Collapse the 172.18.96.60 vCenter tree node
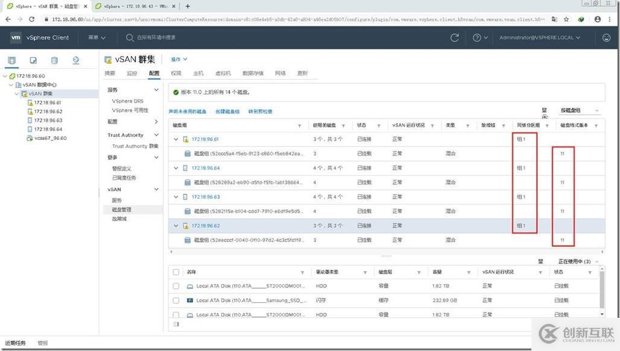The width and height of the screenshot is (620, 351). (5, 76)
